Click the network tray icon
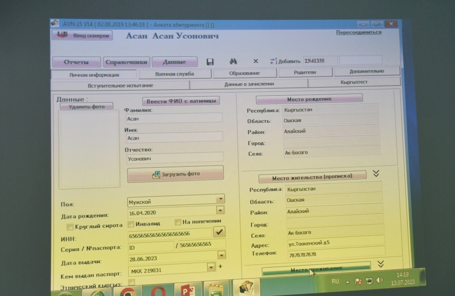Viewport: 455px width, 296px height. 369,281
